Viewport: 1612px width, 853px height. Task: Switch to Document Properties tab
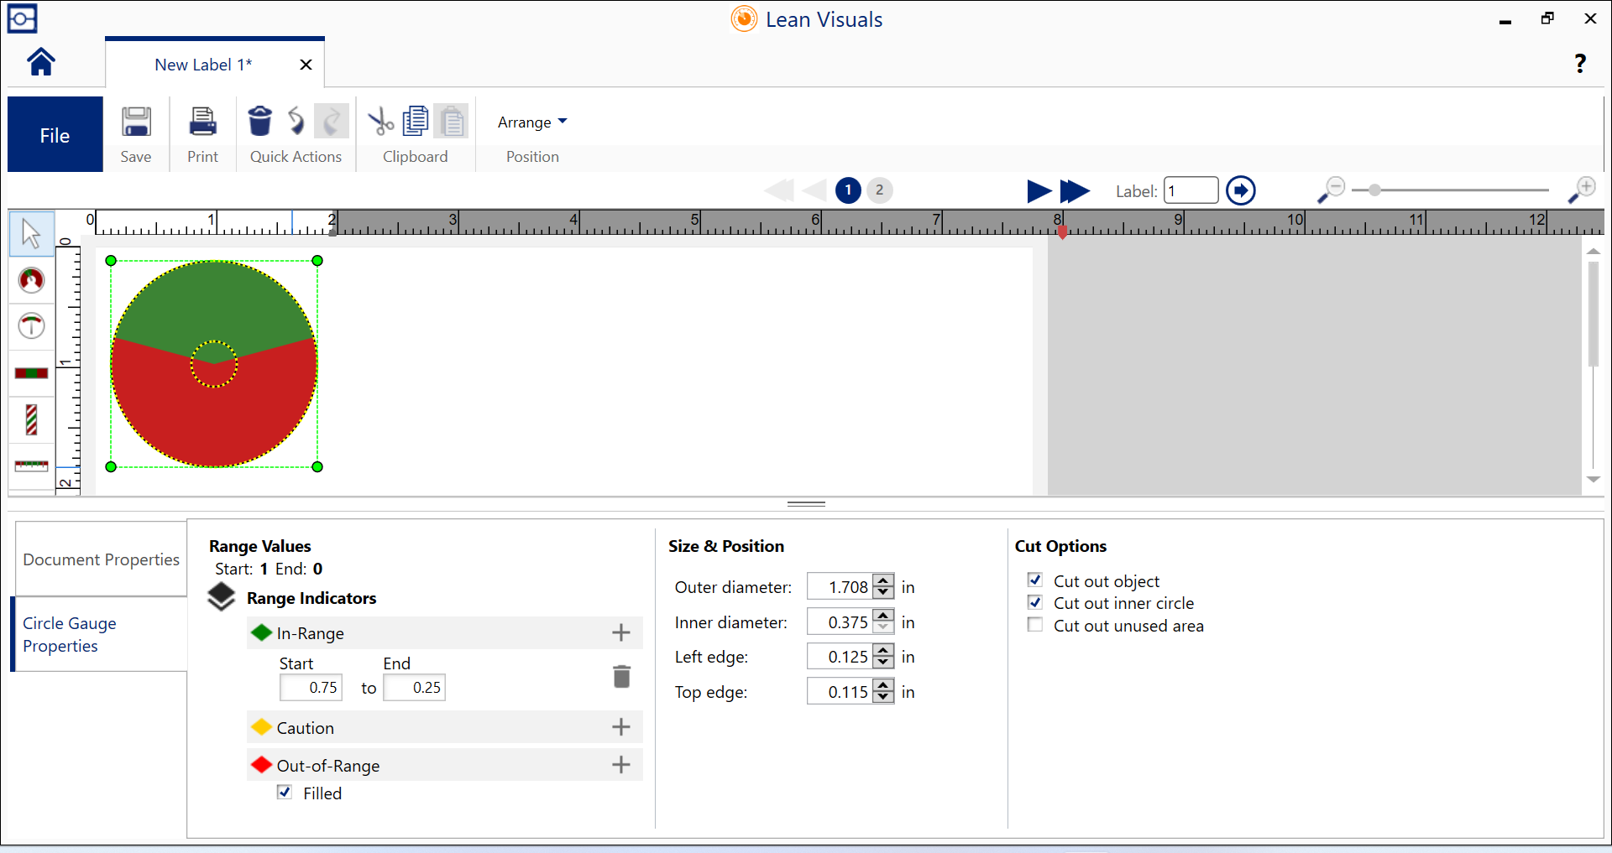pos(101,559)
